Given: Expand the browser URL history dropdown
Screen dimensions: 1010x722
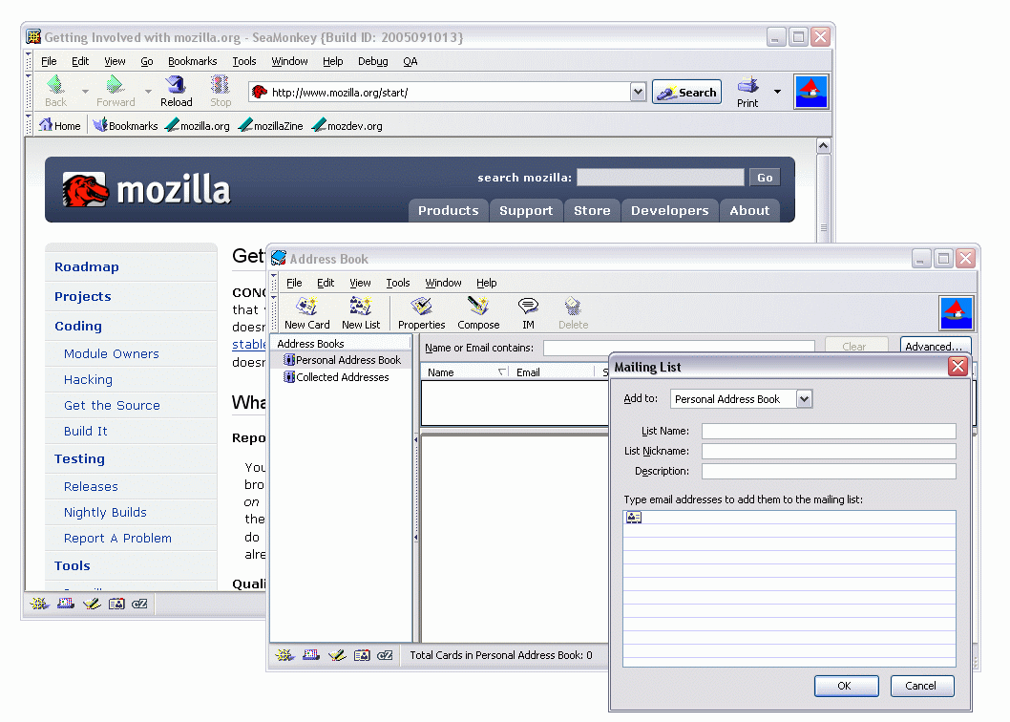Looking at the screenshot, I should click(638, 93).
